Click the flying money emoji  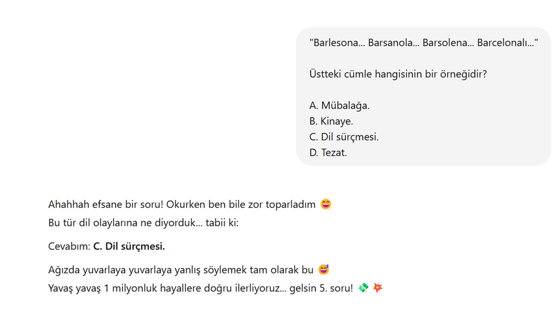tap(363, 288)
